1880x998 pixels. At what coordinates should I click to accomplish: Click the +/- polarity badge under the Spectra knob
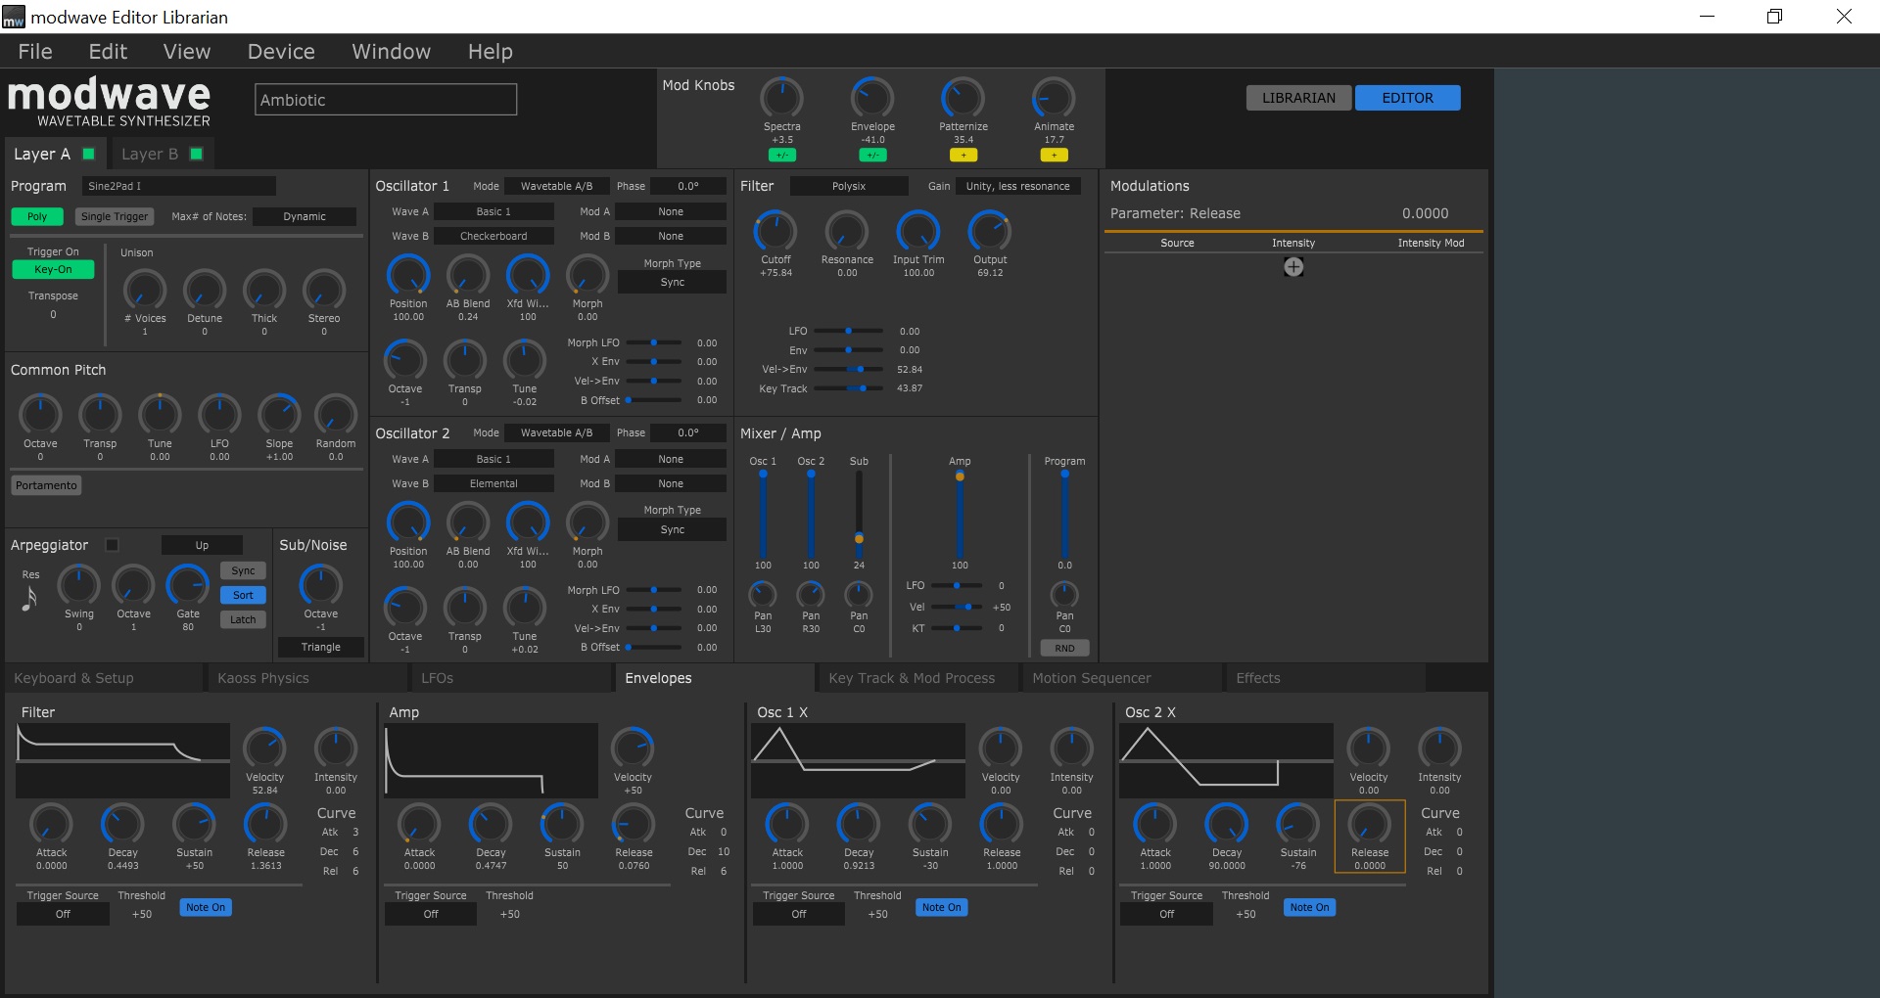click(x=782, y=155)
